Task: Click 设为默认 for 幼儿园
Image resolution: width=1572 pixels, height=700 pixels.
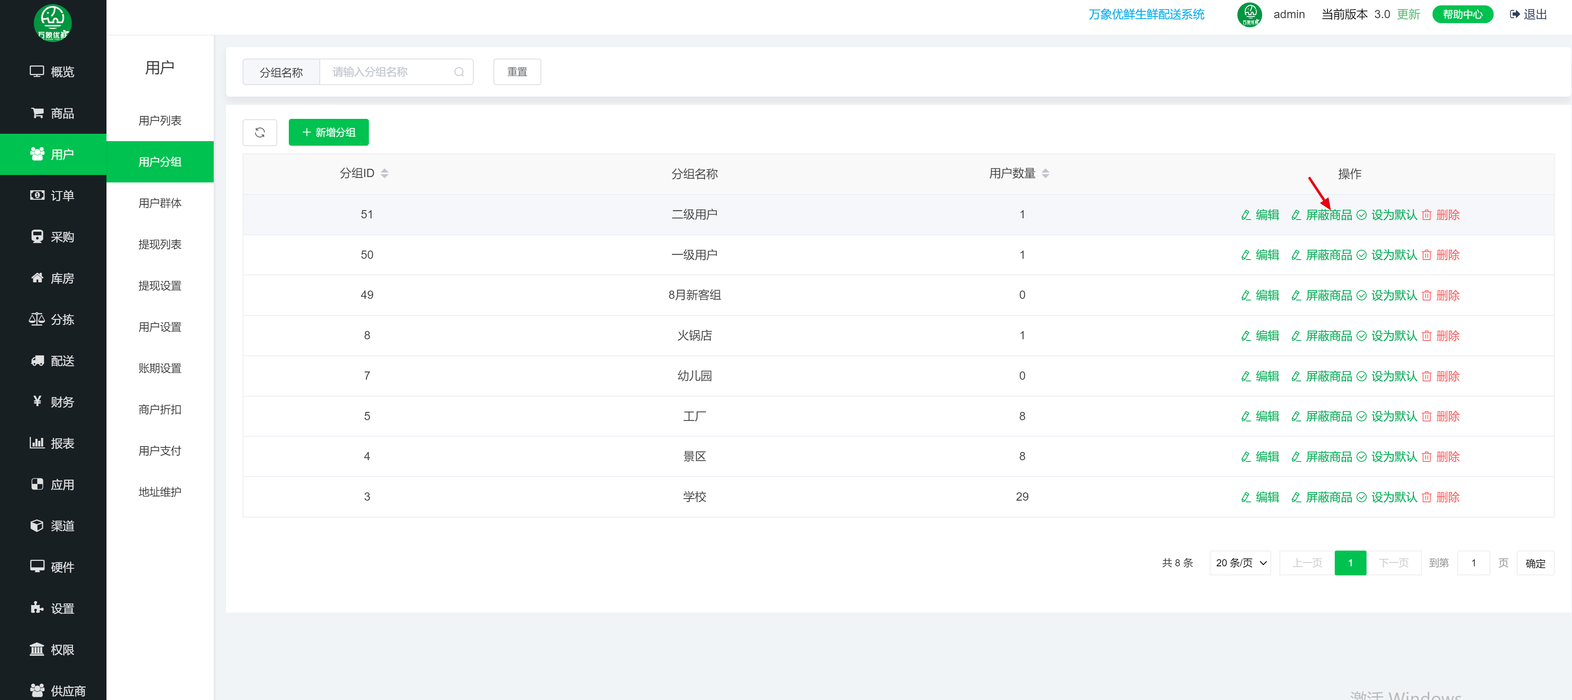Action: point(1386,376)
